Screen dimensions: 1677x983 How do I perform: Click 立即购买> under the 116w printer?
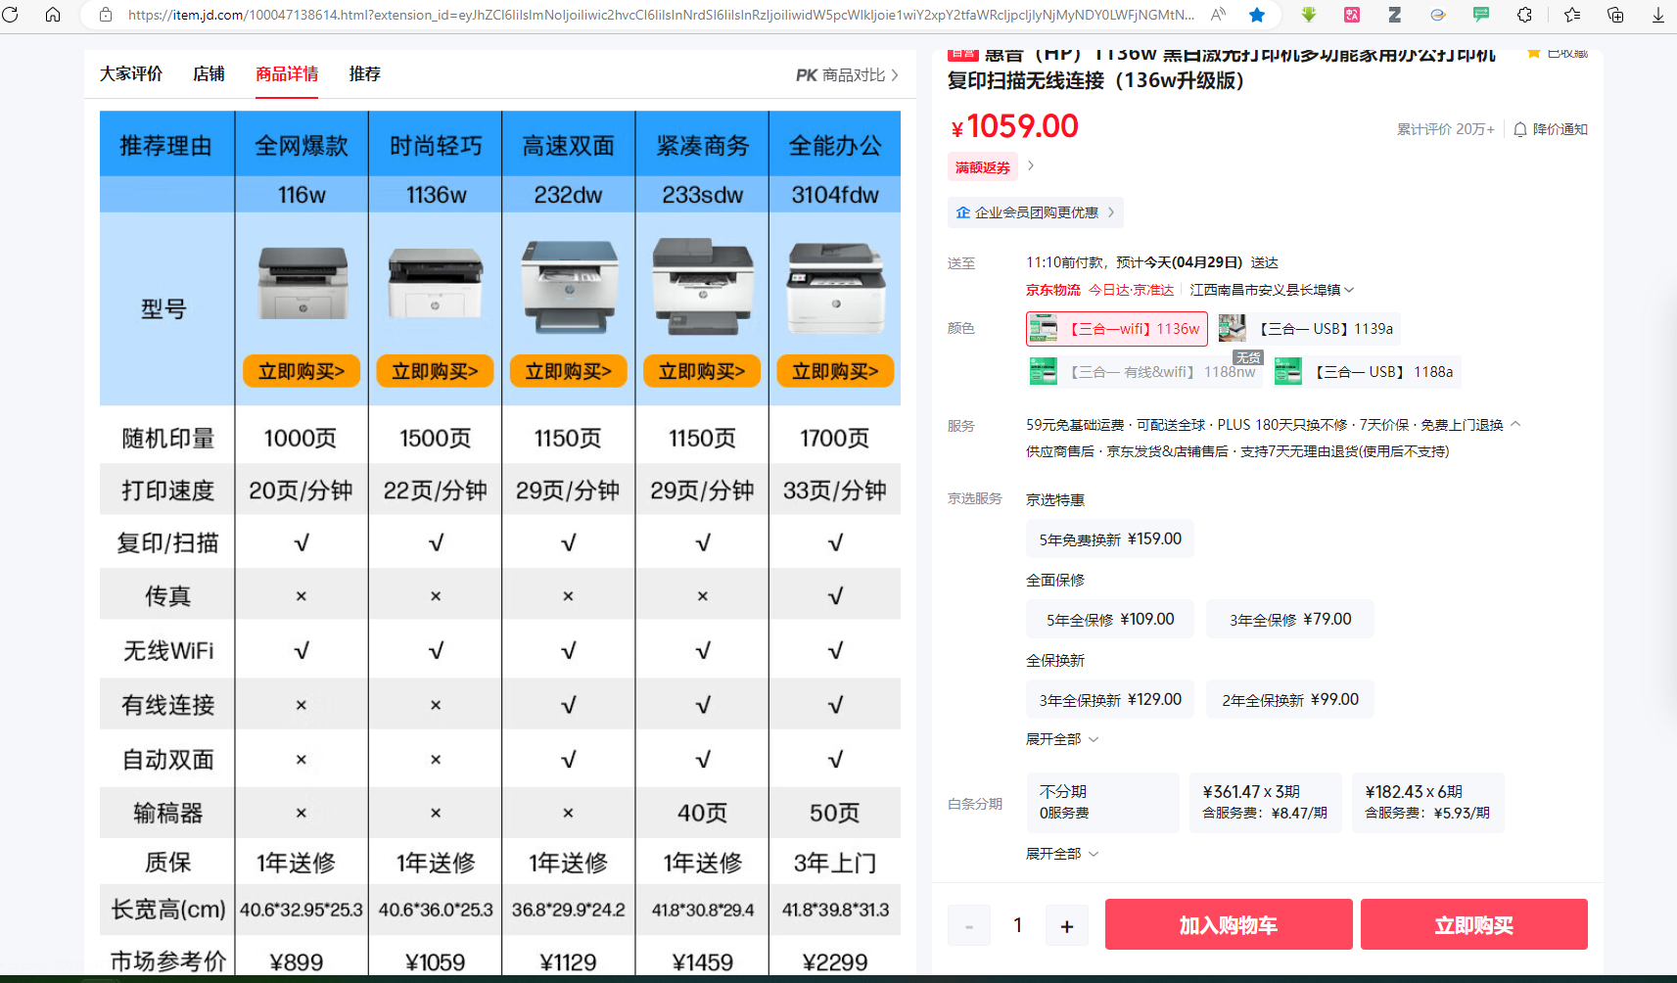point(302,371)
